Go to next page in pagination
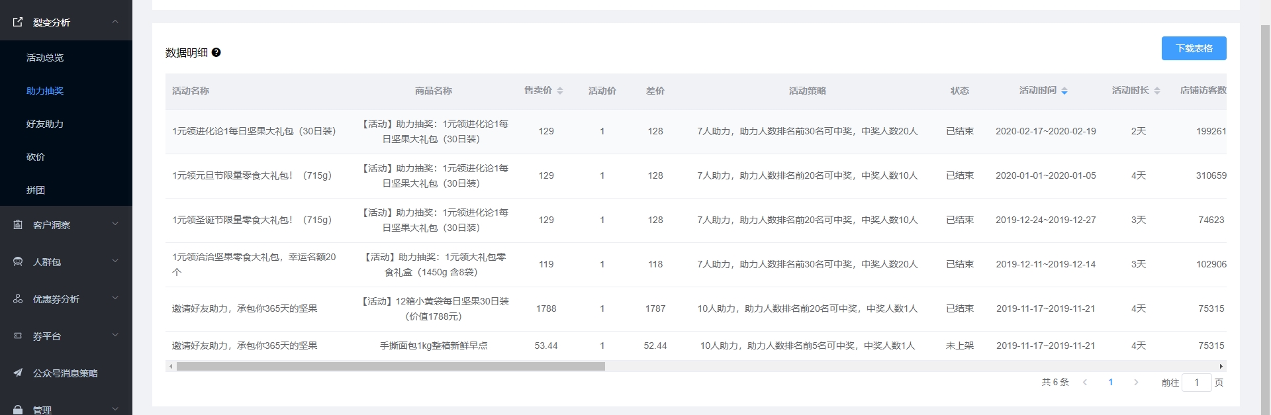 [1136, 383]
